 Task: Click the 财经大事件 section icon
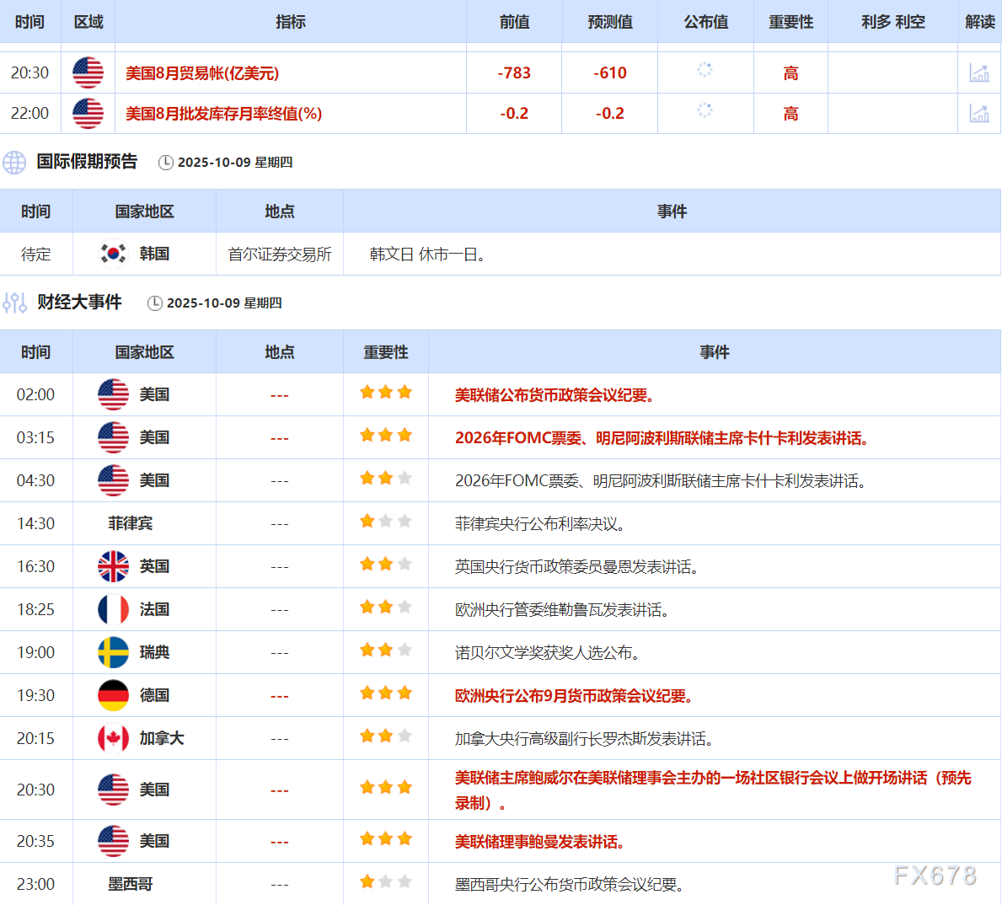click(x=13, y=303)
